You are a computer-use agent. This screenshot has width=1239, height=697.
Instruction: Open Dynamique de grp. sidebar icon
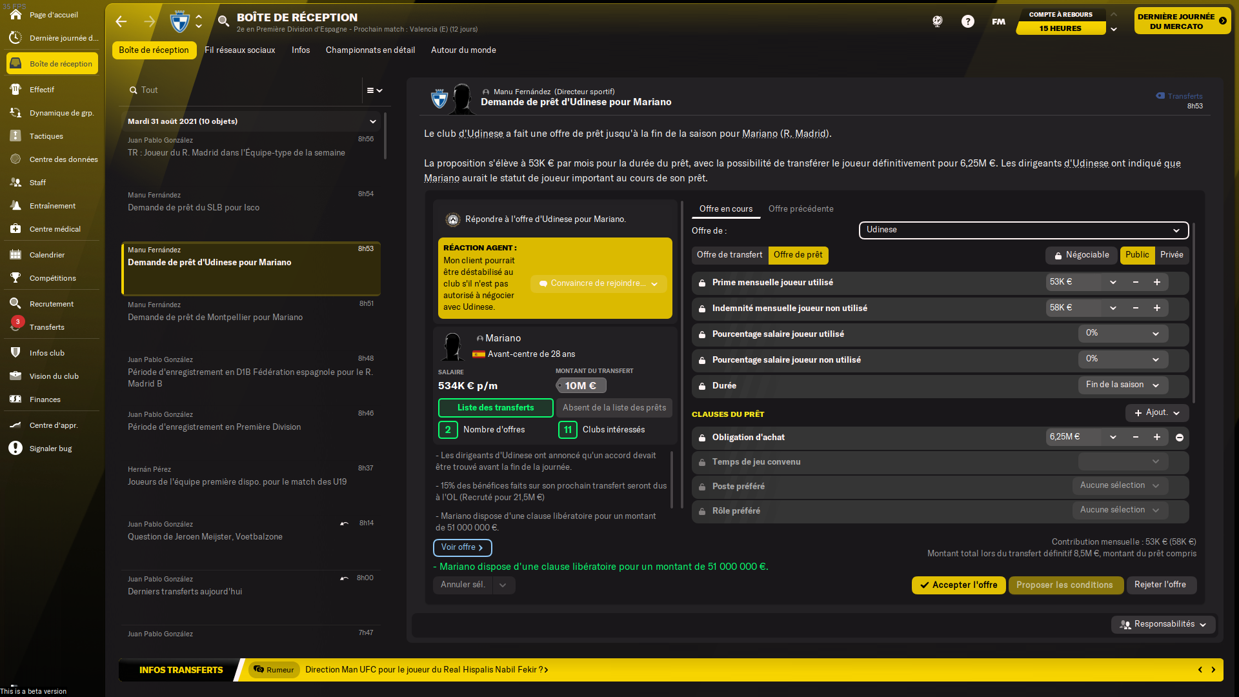[x=15, y=113]
